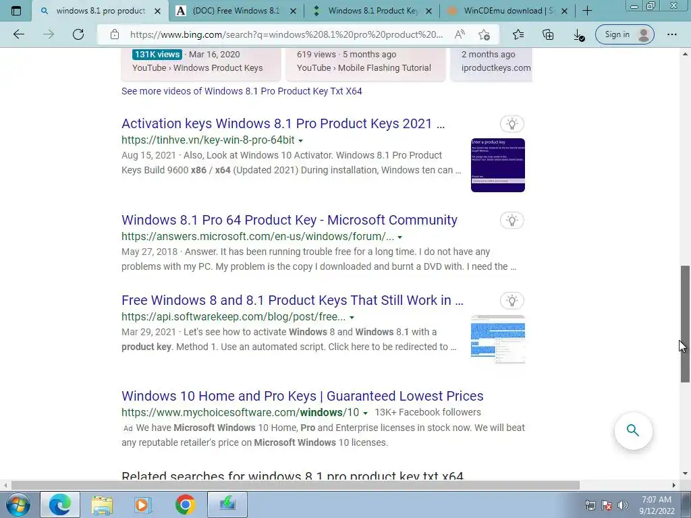This screenshot has height=518, width=691.
Task: Open Collections panel
Action: [x=548, y=34]
